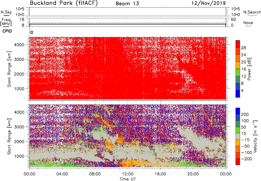Click the 'Time UT' axis title
This screenshot has width=261, height=181.
tap(128, 179)
